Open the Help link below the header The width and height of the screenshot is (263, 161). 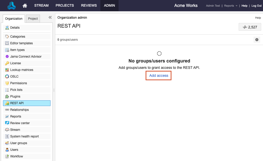click(x=258, y=18)
